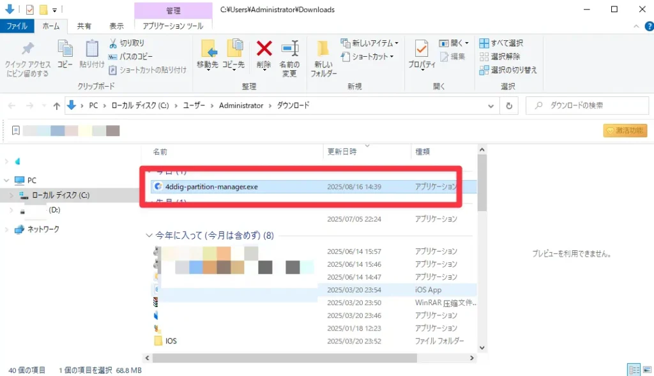Screen dimensions: 654x376
Task: Switch to the 表示 ribbon tab
Action: pos(116,26)
